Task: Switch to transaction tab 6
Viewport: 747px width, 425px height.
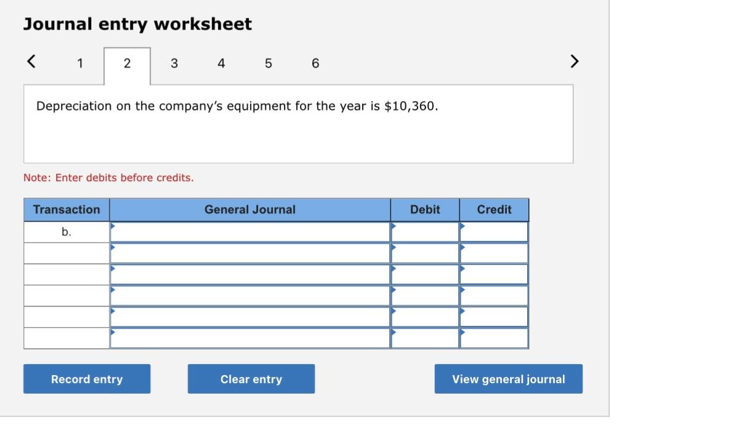Action: point(315,62)
